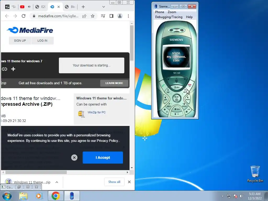Click the LEARN MORE button
268x201 pixels.
pyautogui.click(x=114, y=83)
